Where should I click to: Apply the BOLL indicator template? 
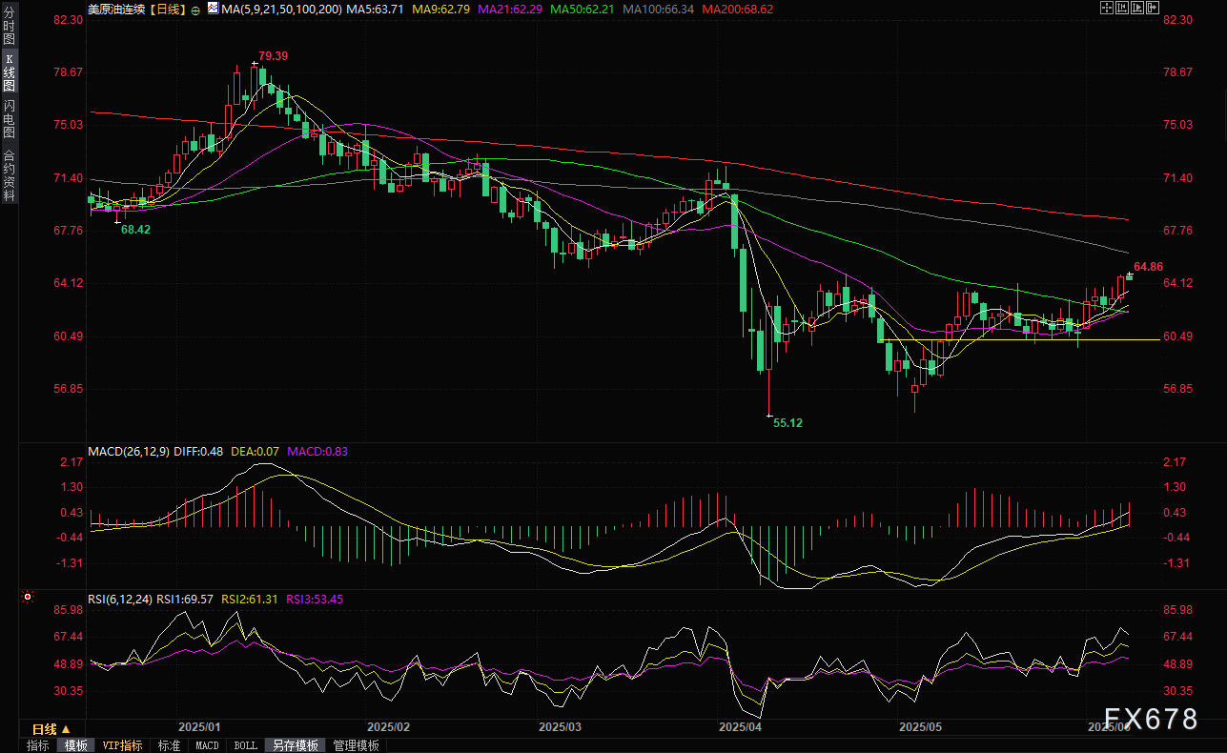[245, 745]
